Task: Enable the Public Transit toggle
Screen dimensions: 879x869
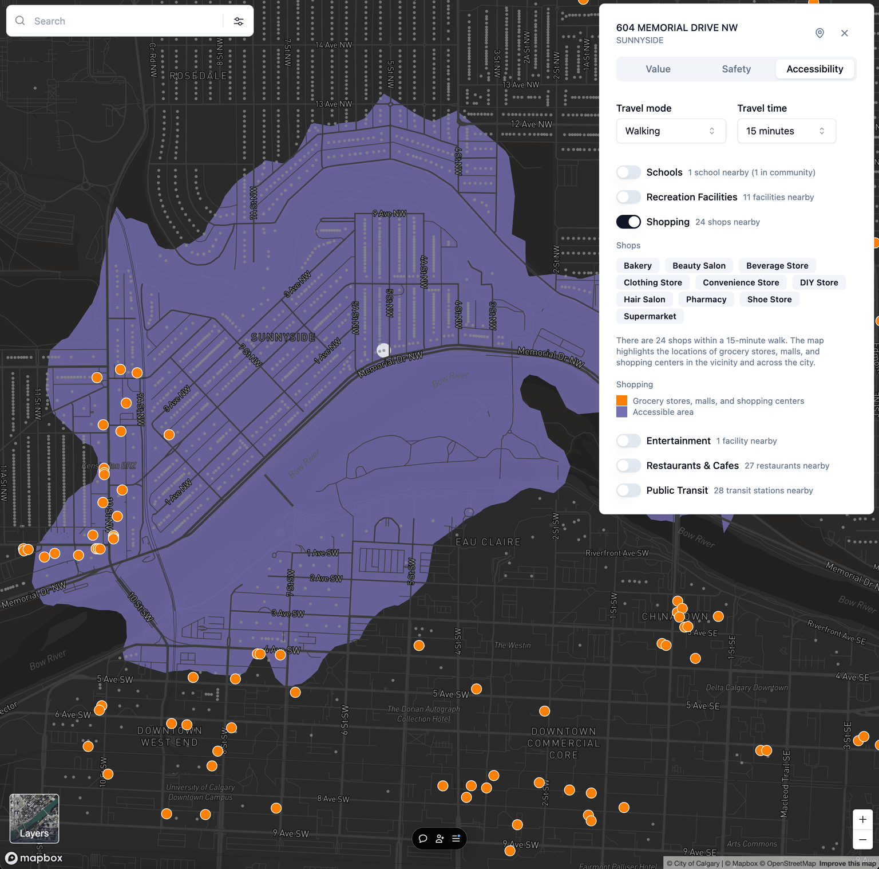Action: pos(628,490)
